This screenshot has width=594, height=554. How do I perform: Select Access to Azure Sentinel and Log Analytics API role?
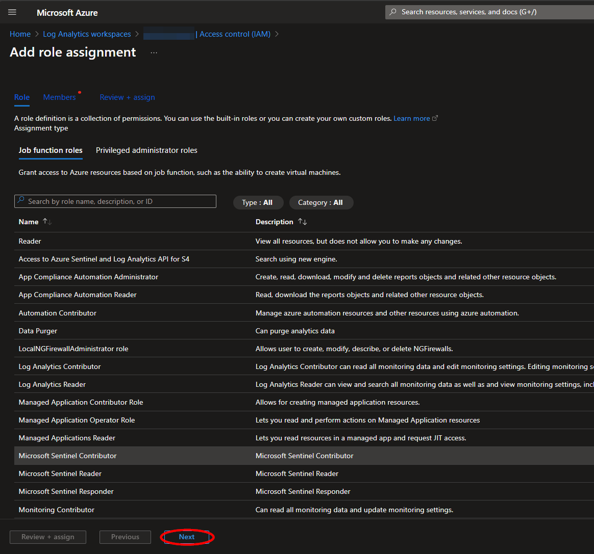pos(304,259)
